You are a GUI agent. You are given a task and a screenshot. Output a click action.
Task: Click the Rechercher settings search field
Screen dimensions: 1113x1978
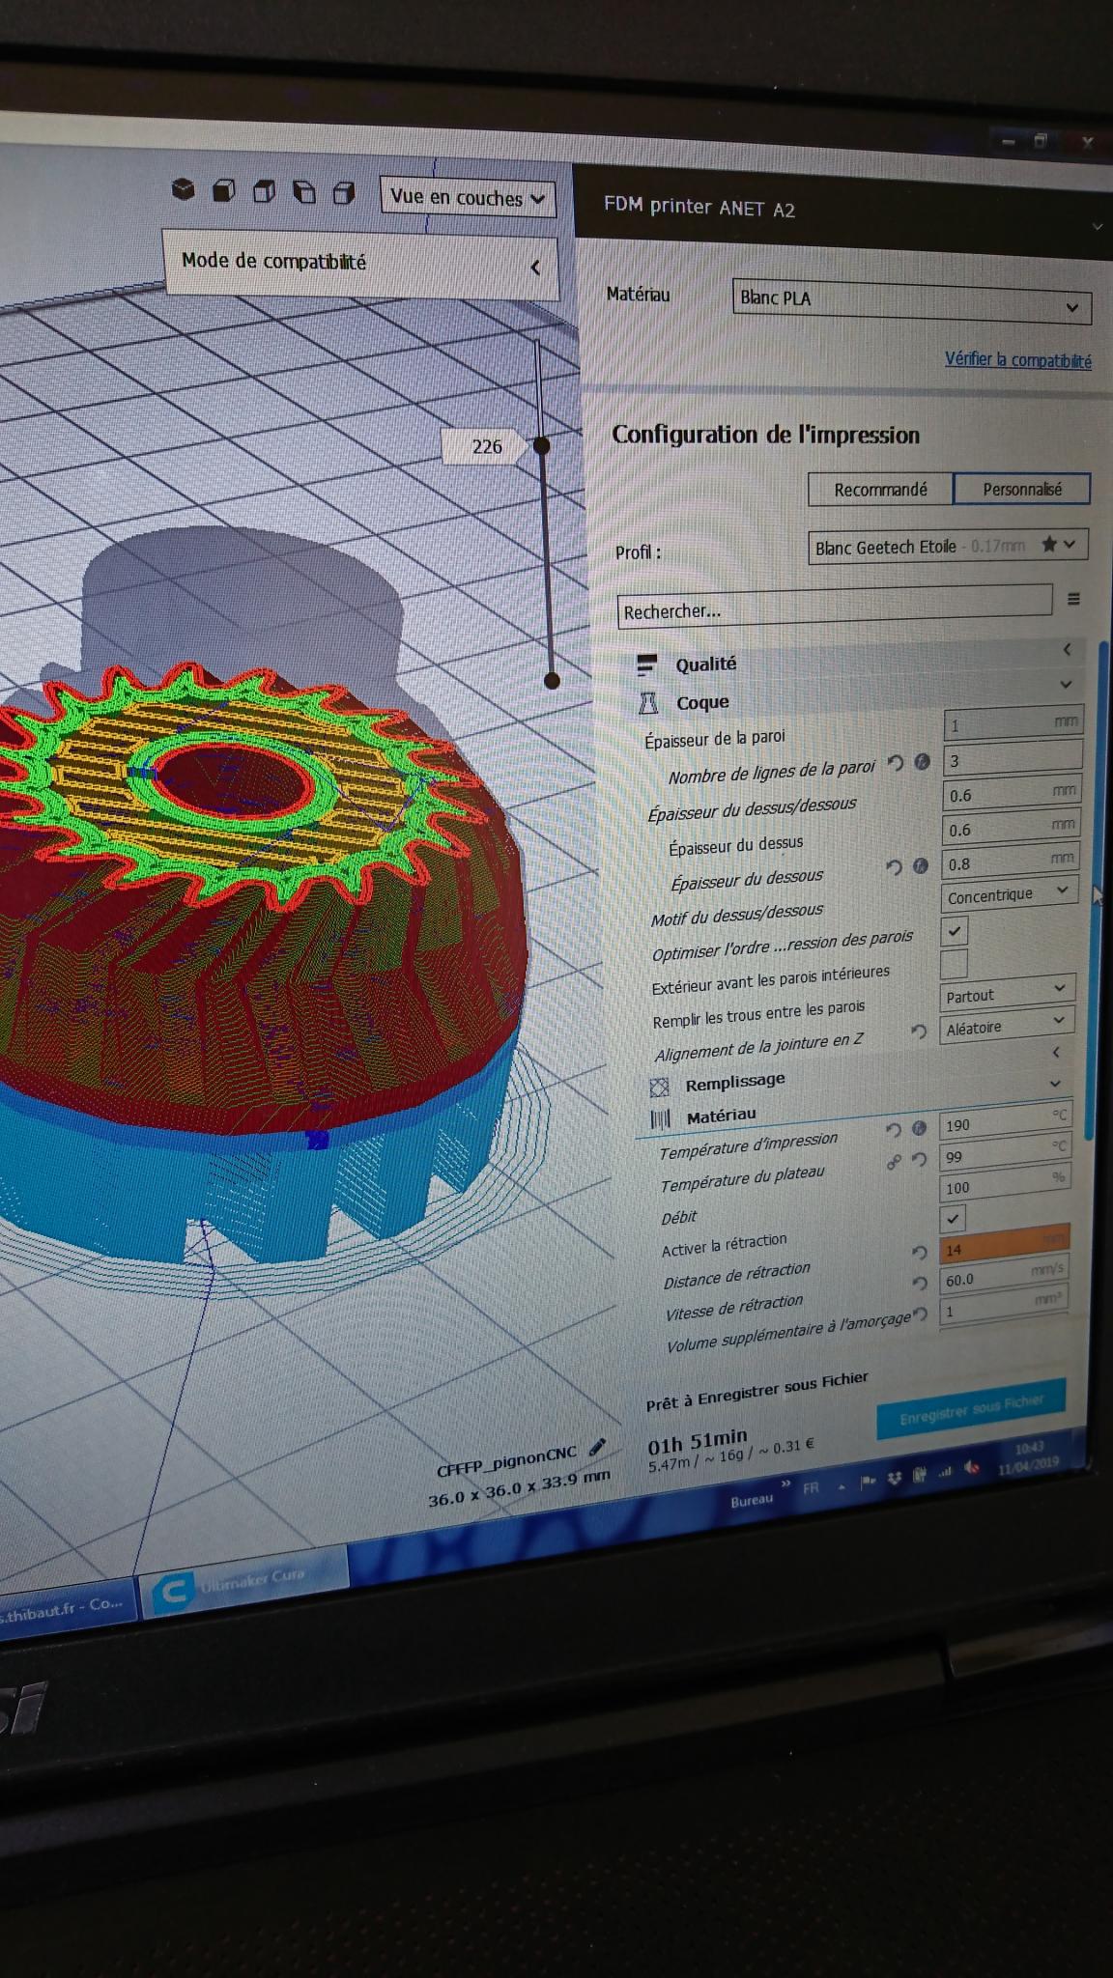point(835,608)
